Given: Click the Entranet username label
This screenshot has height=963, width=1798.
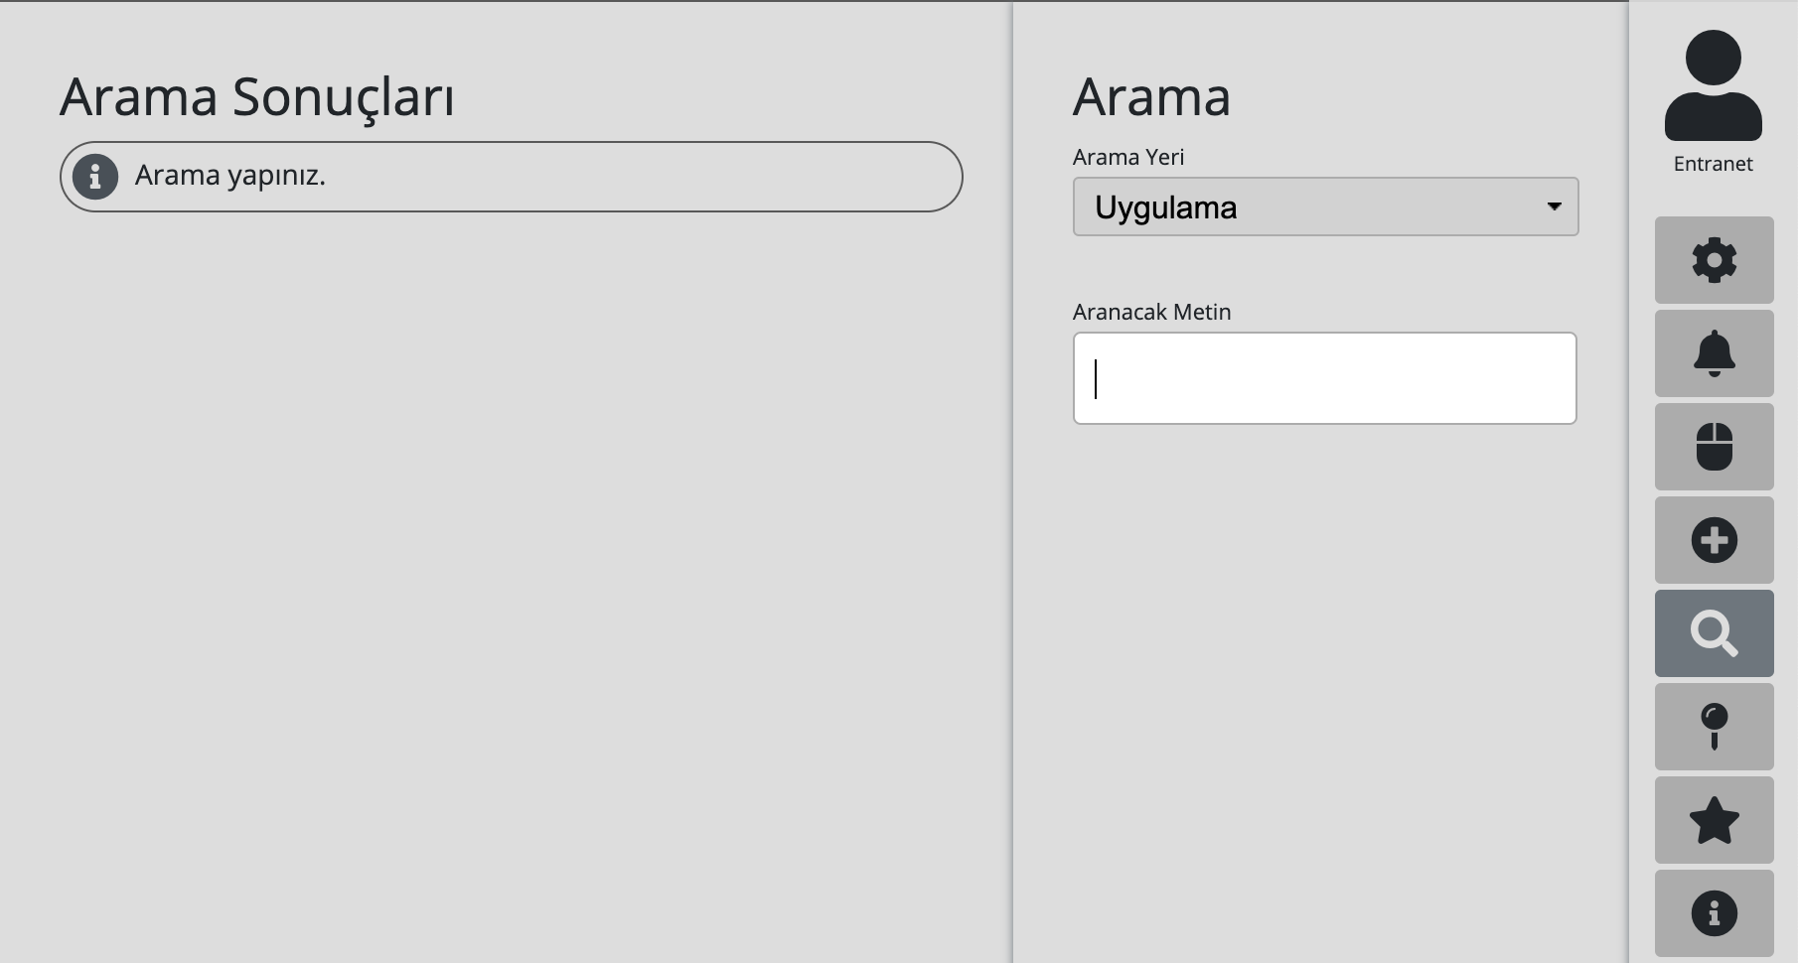Looking at the screenshot, I should (x=1714, y=164).
